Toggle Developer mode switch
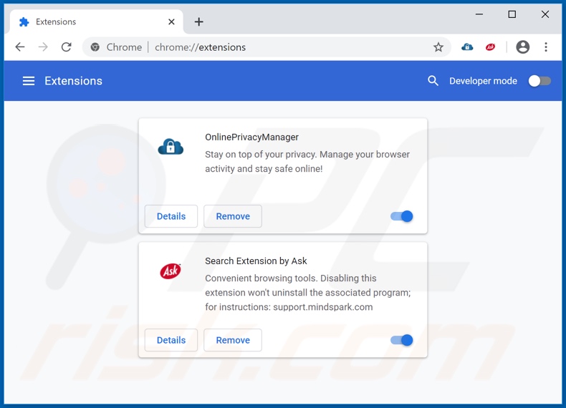 (539, 81)
